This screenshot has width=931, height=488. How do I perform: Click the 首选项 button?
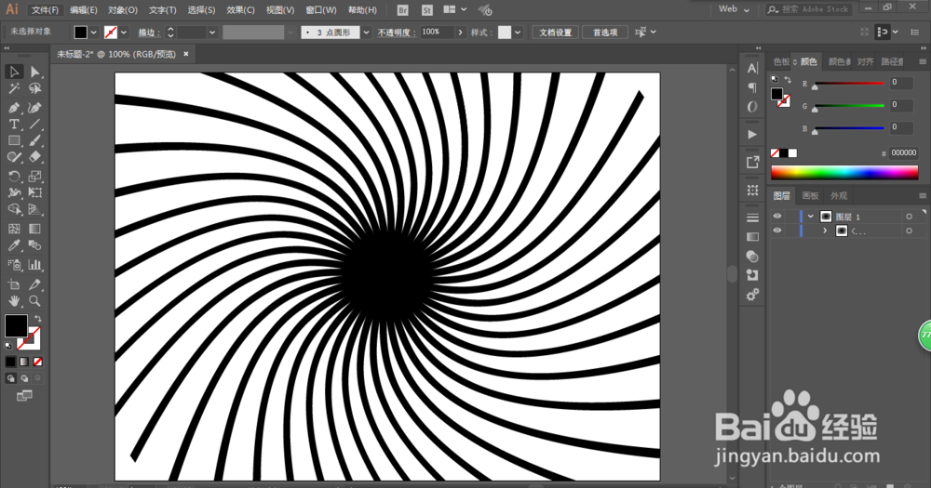pos(605,33)
